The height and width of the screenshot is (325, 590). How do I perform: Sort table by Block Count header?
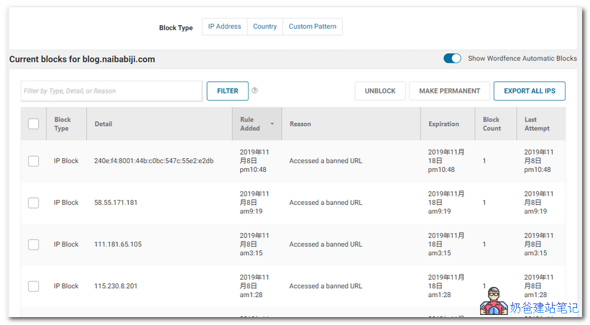click(492, 124)
